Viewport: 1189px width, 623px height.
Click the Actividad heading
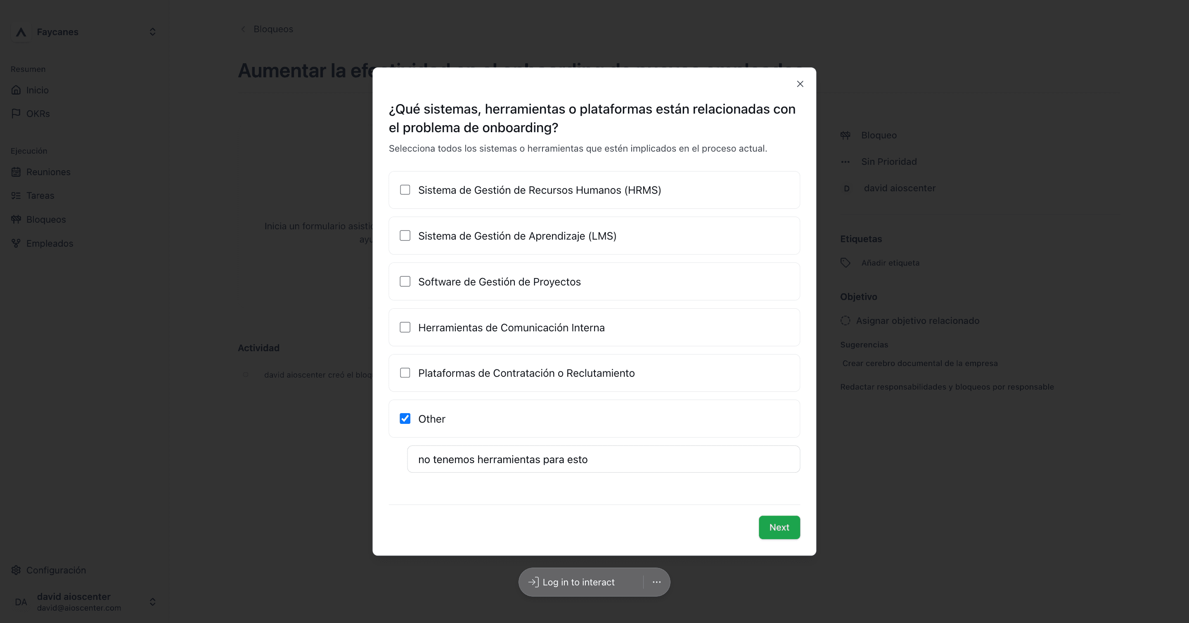pyautogui.click(x=258, y=348)
